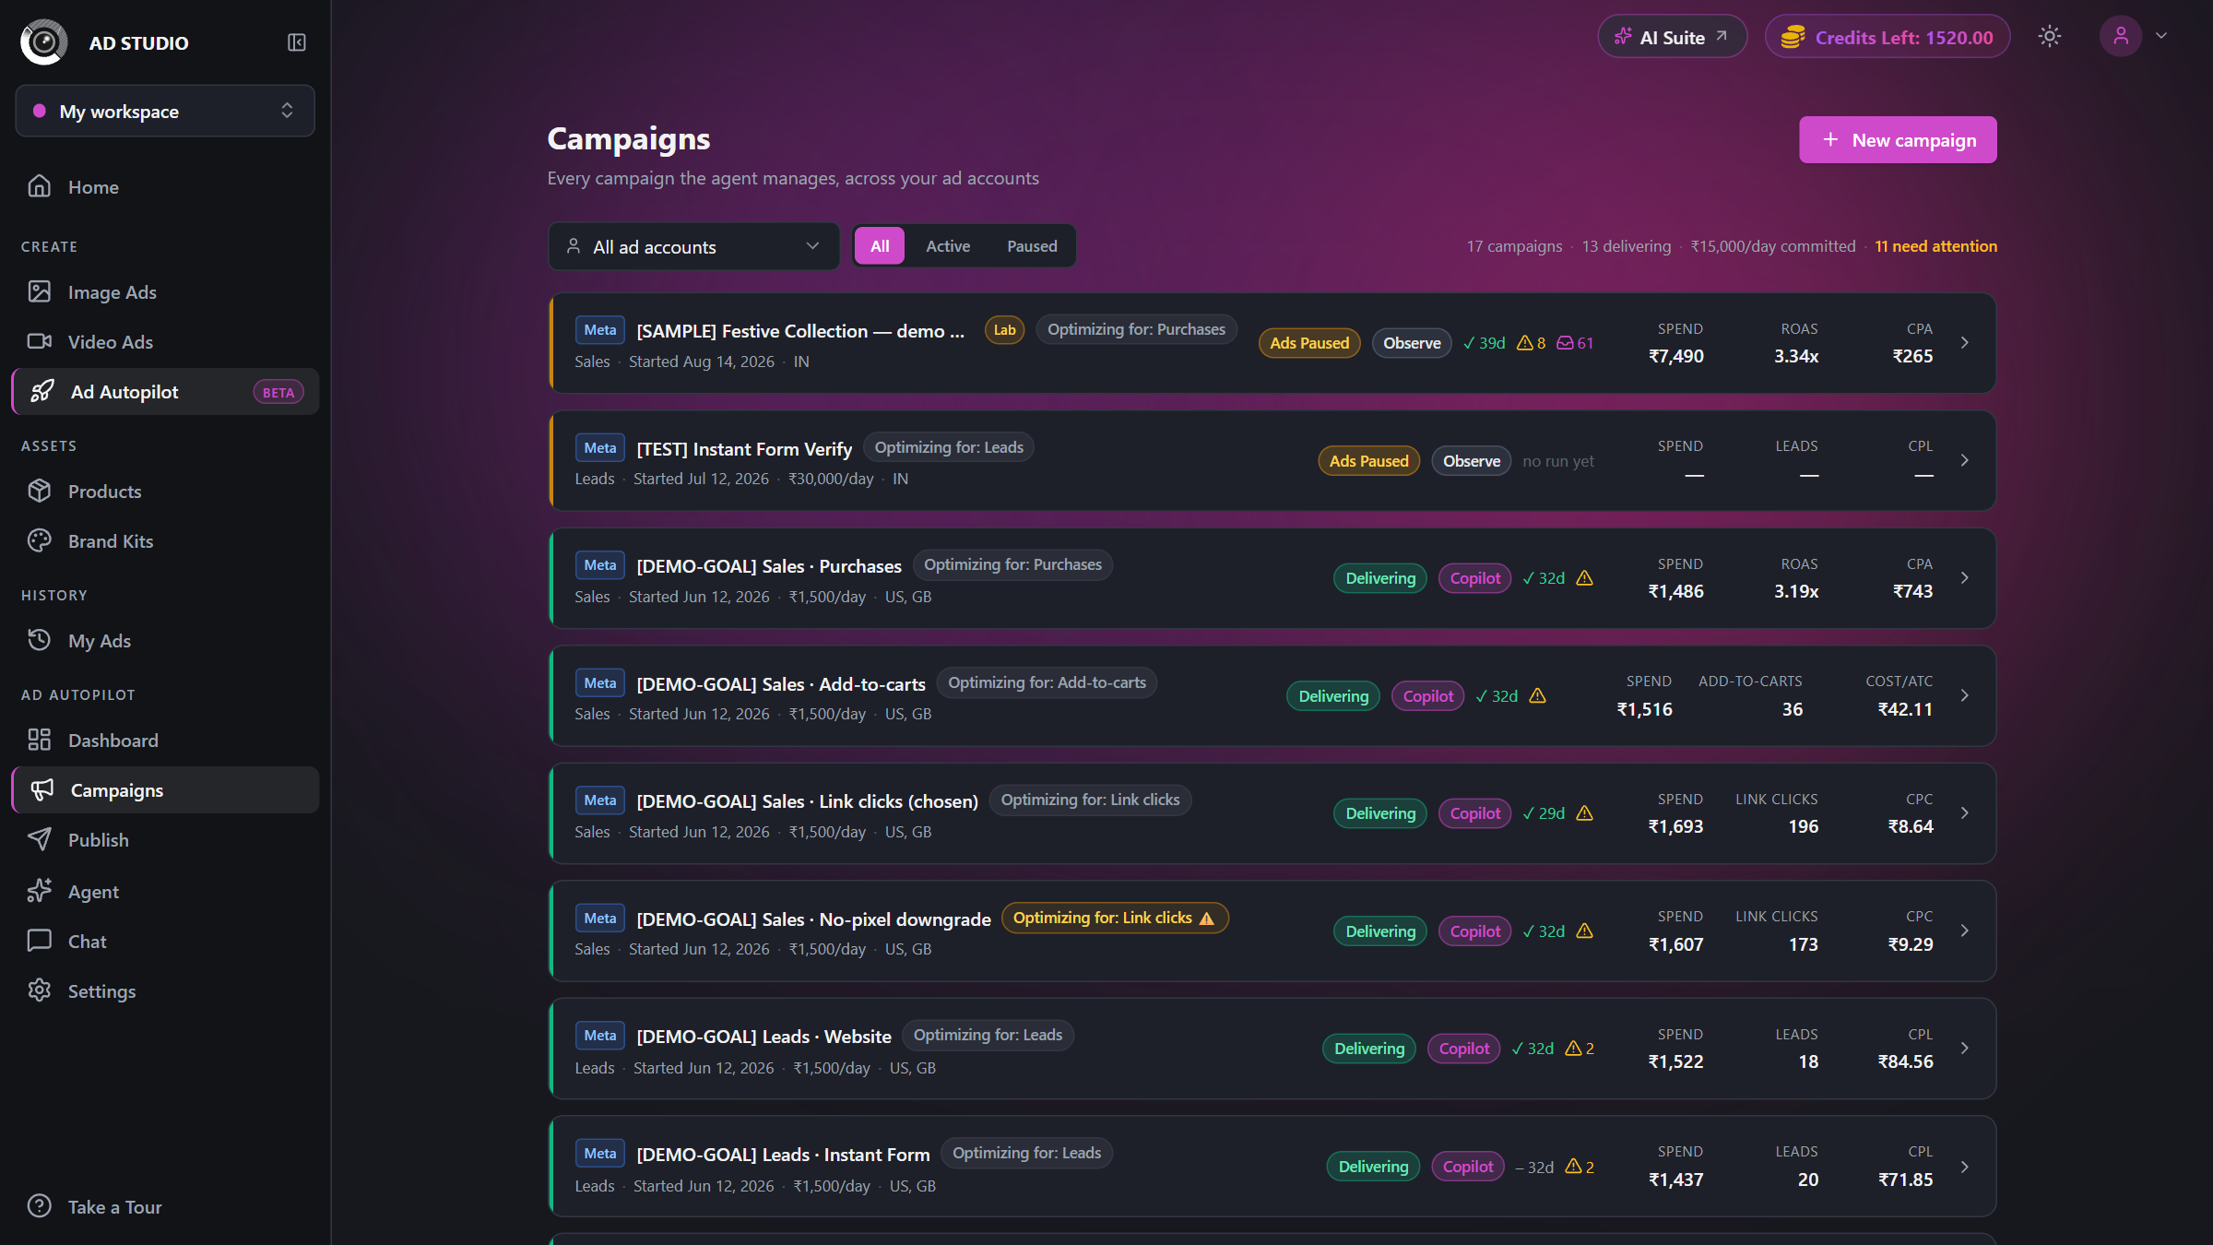The width and height of the screenshot is (2213, 1245).
Task: Click spend value ₹1,693
Action: pyautogui.click(x=1675, y=826)
